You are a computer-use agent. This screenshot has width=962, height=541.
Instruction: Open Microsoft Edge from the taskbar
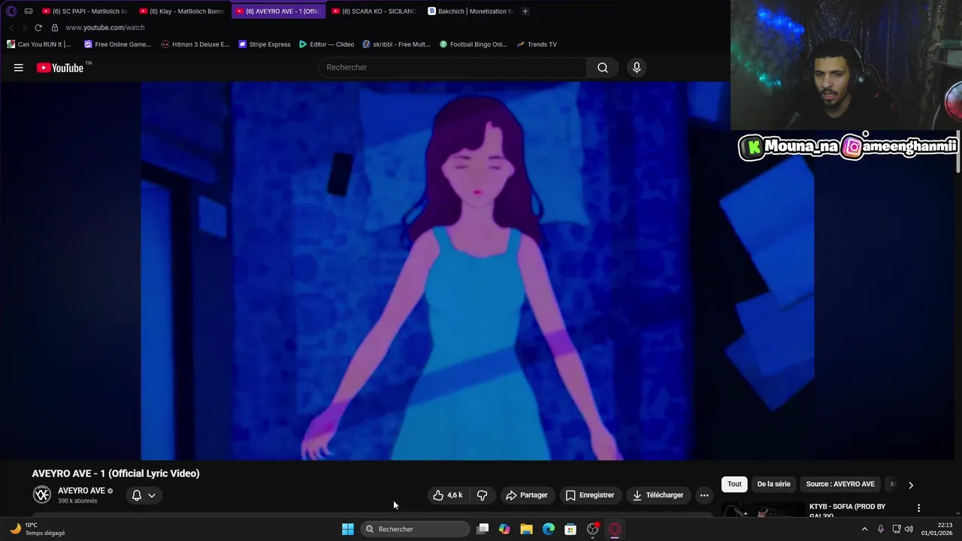tap(549, 529)
